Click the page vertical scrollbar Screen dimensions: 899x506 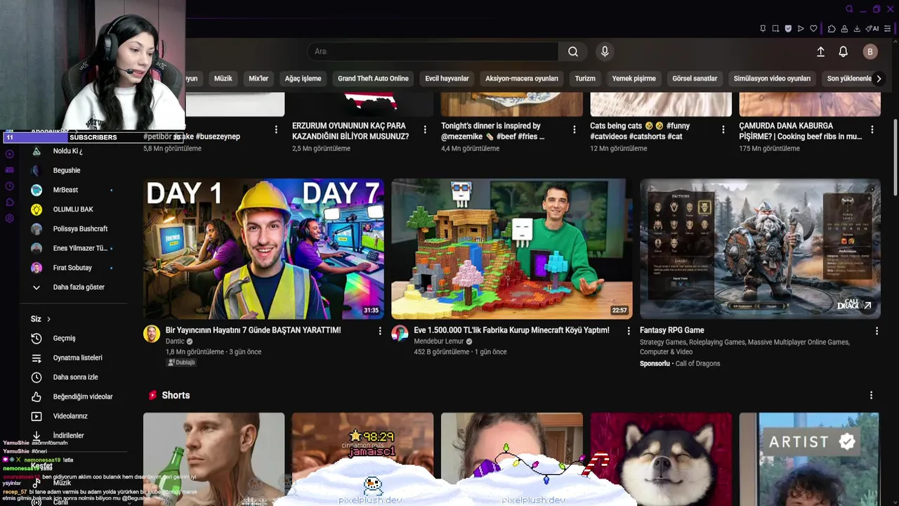[x=895, y=158]
